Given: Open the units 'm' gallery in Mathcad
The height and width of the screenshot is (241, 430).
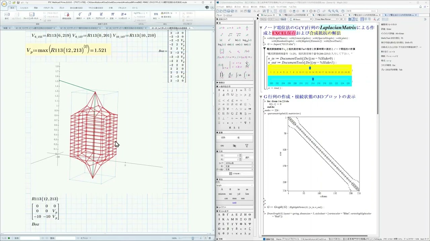Looking at the screenshot, I should pyautogui.click(x=156, y=15).
